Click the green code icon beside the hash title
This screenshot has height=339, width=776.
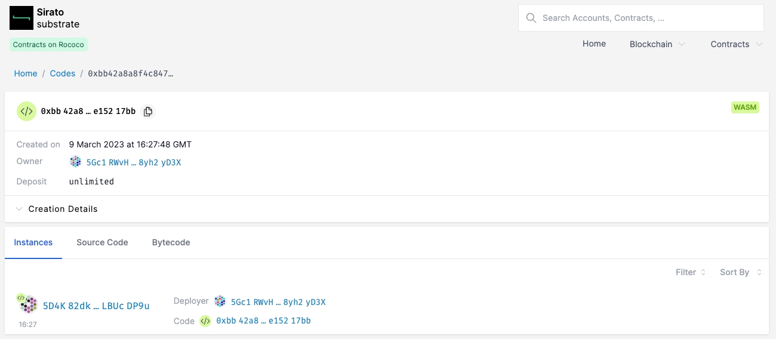(x=26, y=112)
